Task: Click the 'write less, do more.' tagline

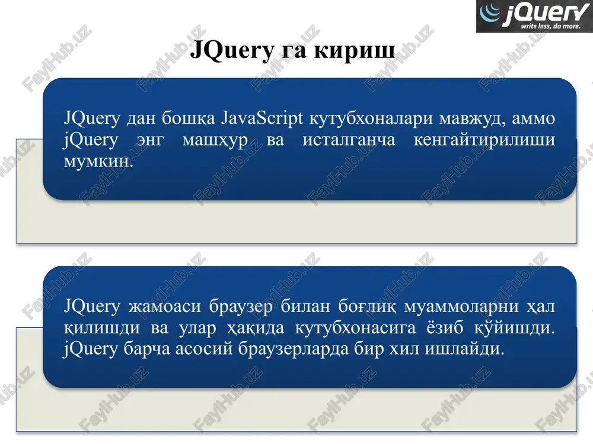Action: [x=550, y=26]
